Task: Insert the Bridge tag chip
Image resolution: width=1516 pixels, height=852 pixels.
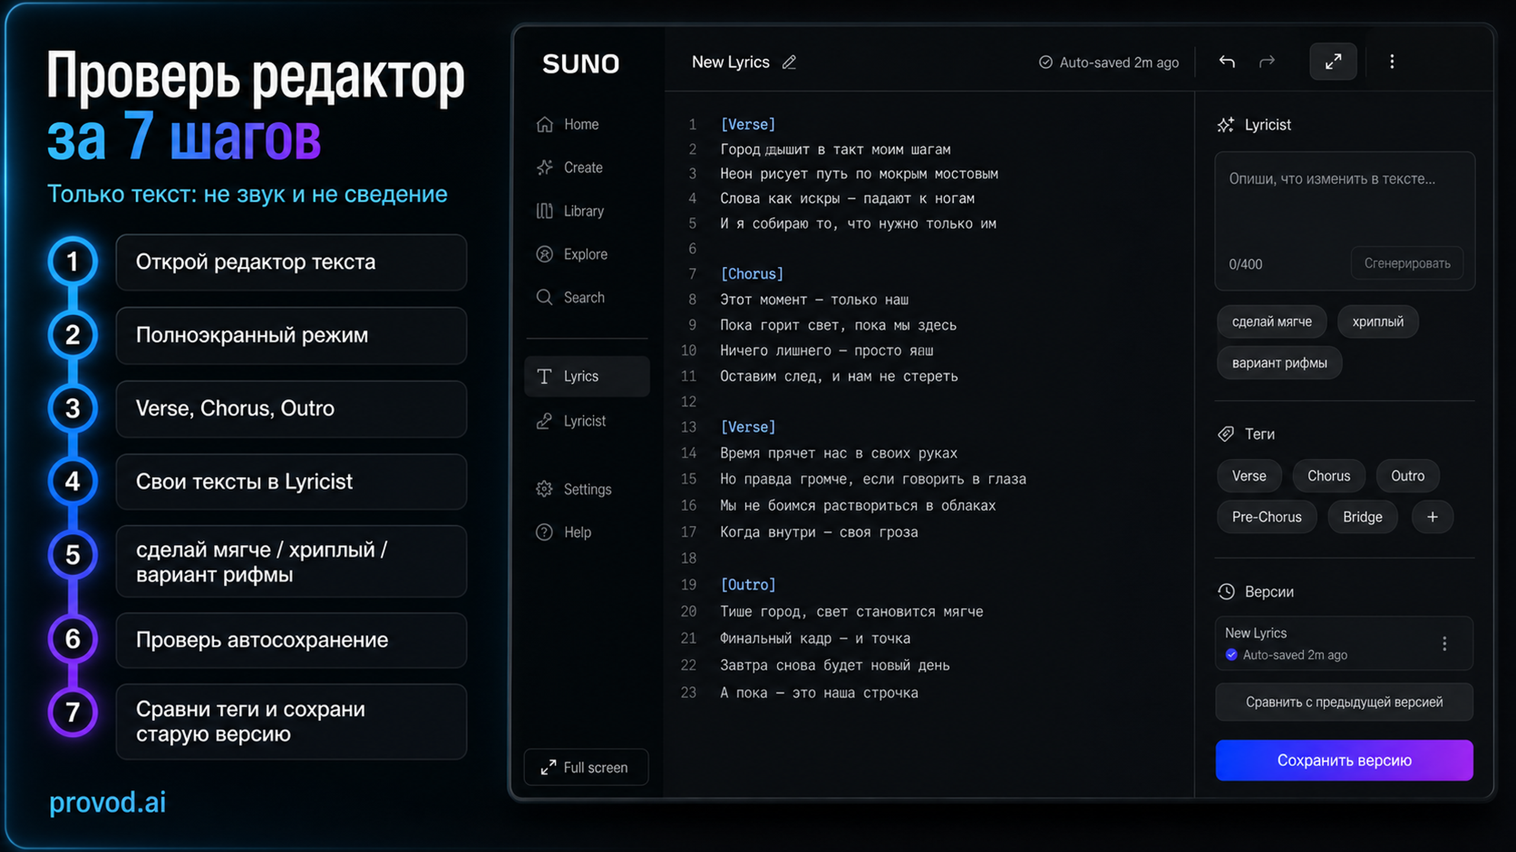Action: [1363, 517]
